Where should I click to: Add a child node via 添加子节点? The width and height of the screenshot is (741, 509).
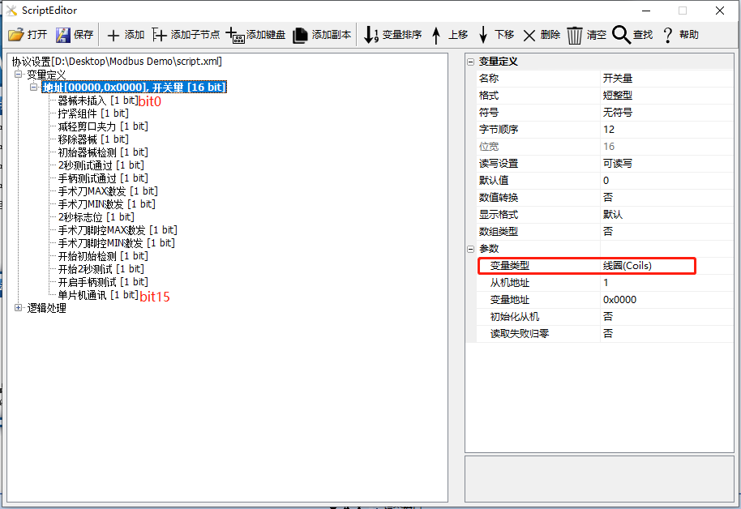[x=159, y=35]
